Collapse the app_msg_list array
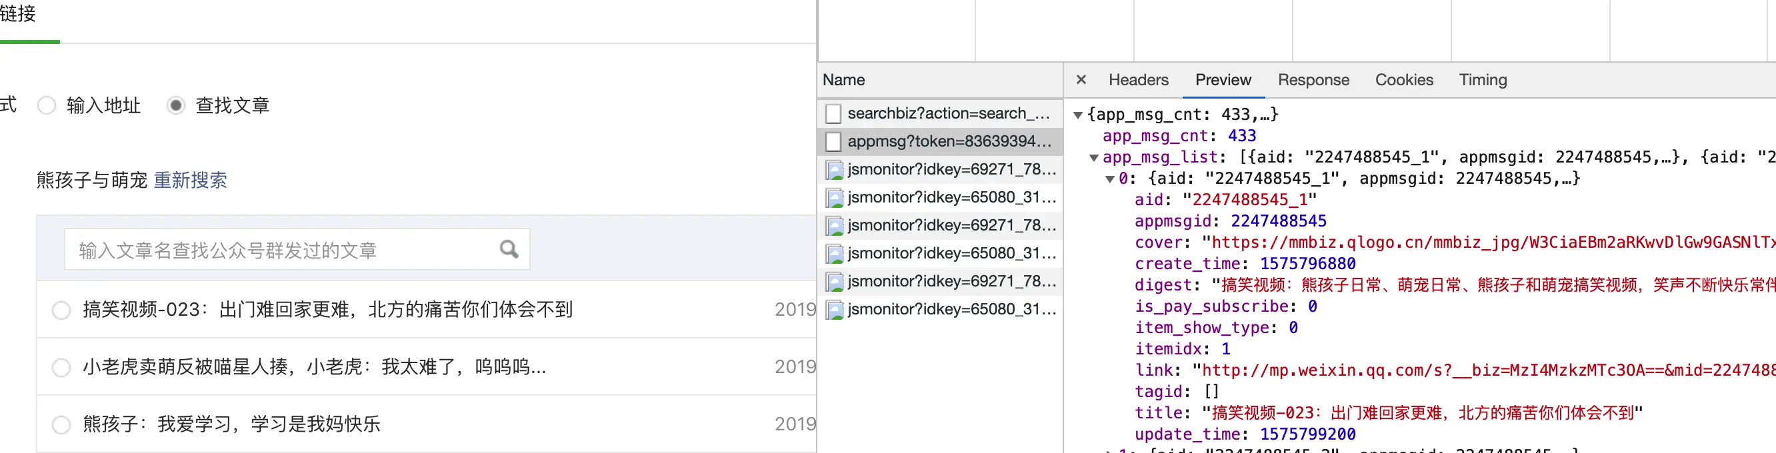 [x=1093, y=158]
